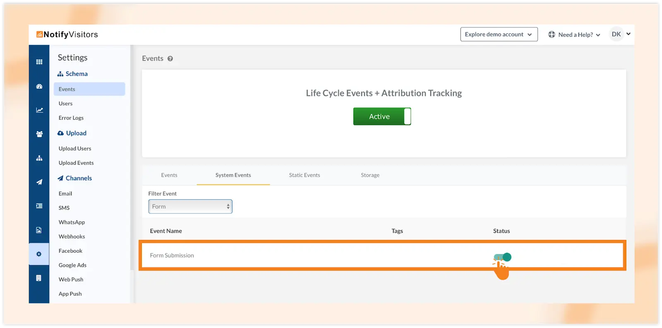Expand the Need a Help menu
This screenshot has width=662, height=328.
(x=574, y=35)
